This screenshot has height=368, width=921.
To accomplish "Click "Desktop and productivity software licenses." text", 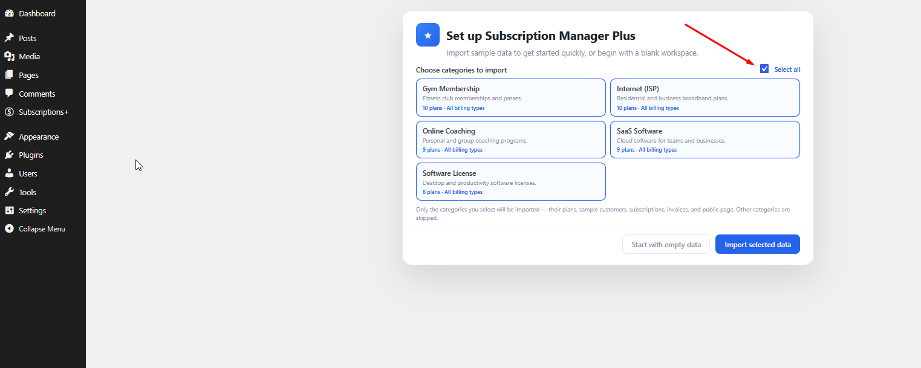I will click(480, 183).
